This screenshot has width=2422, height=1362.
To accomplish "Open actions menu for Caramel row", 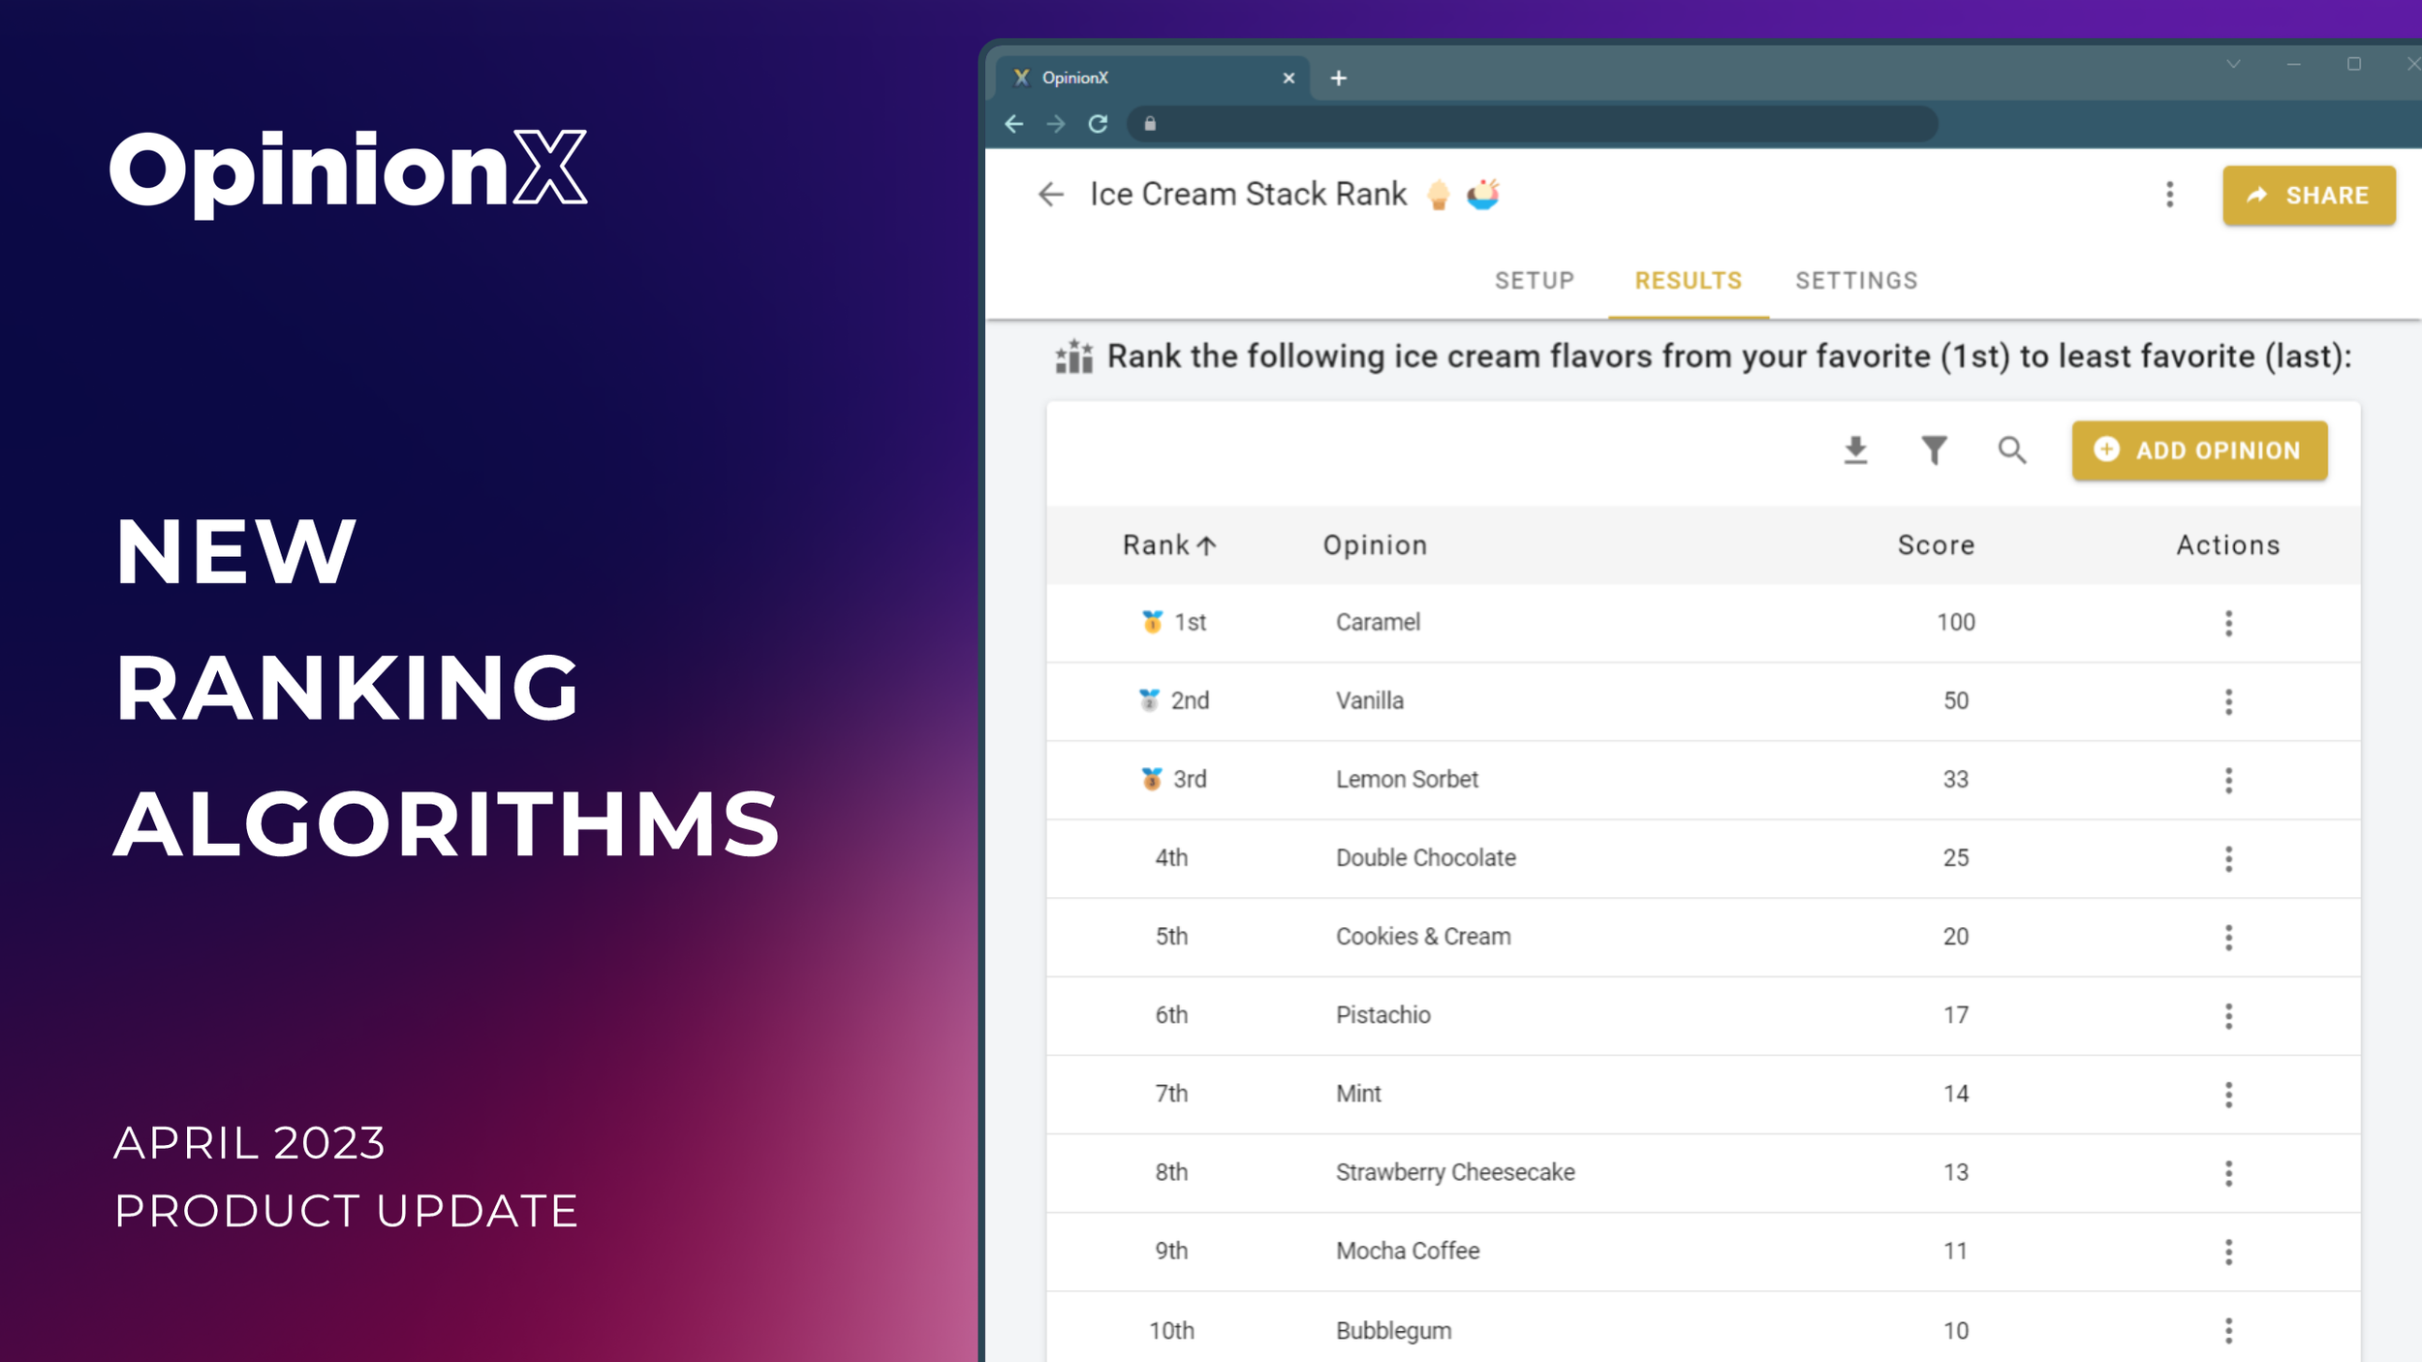I will (x=2228, y=623).
